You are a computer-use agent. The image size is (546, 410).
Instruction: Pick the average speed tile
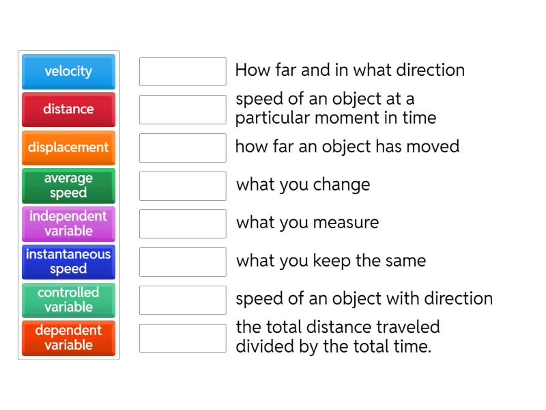(68, 186)
